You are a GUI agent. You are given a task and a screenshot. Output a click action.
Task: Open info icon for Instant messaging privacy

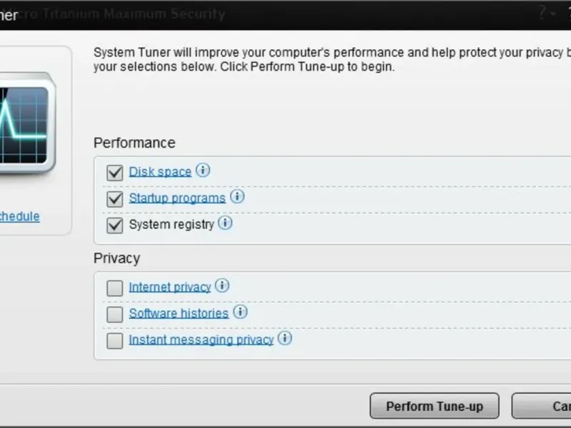285,338
